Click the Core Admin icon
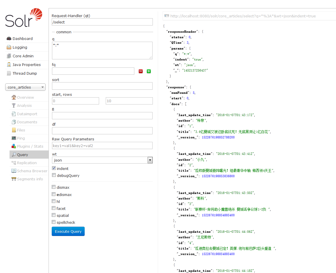 [x=9, y=56]
